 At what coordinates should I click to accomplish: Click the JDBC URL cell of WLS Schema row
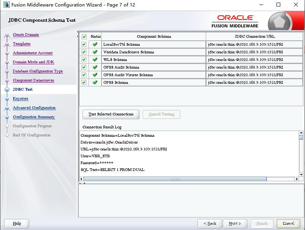coord(254,59)
